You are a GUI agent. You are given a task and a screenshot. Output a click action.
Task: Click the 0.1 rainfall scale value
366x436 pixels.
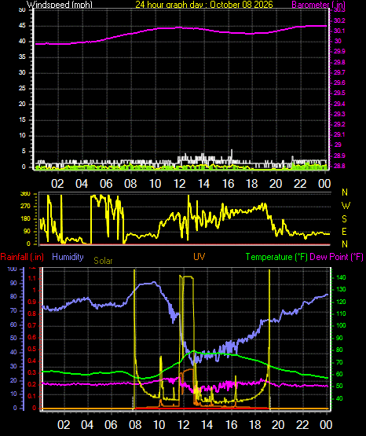(32, 397)
